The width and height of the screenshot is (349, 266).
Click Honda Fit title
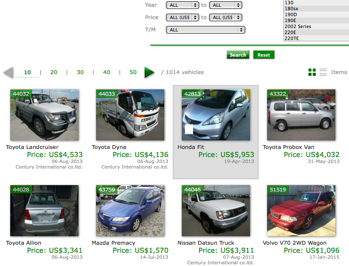click(x=191, y=147)
